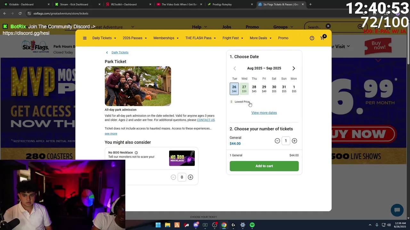Select Tuesday 26 date at $44
Image resolution: width=410 pixels, height=230 pixels.
[234, 89]
